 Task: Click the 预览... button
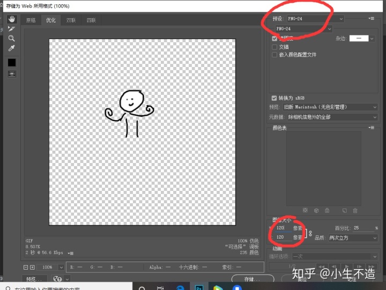[34, 279]
